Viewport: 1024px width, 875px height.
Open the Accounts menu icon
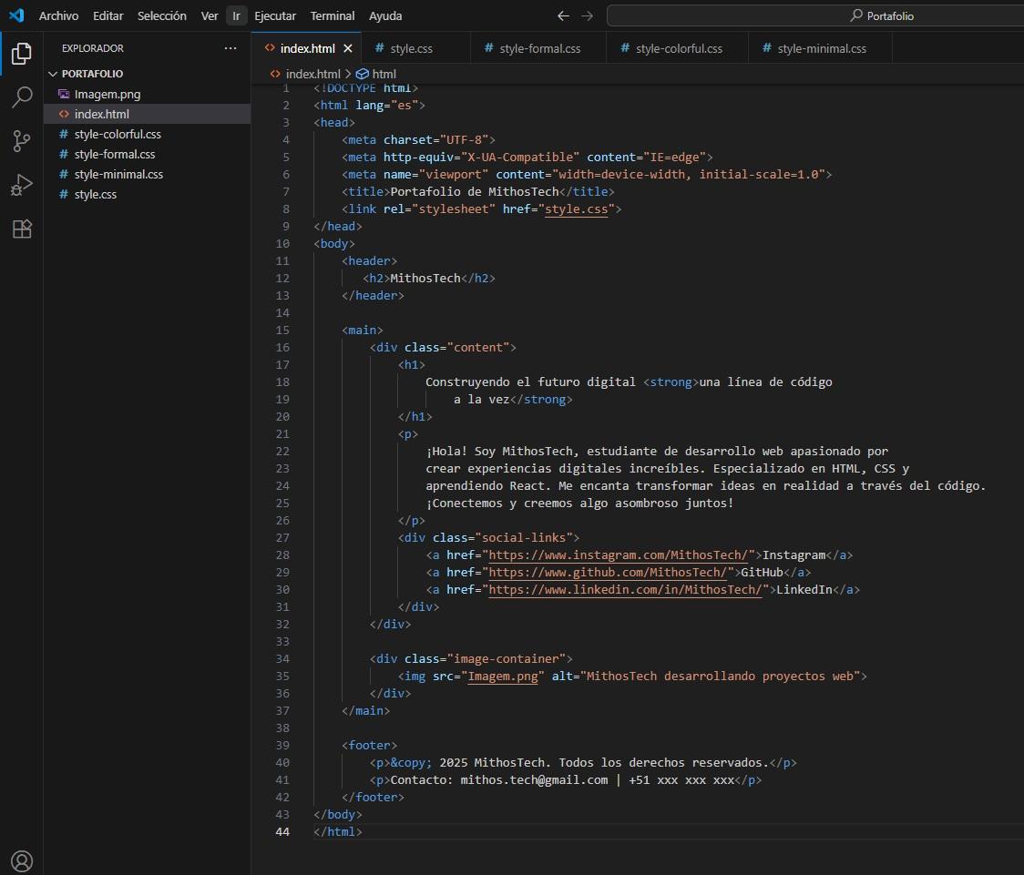click(22, 861)
